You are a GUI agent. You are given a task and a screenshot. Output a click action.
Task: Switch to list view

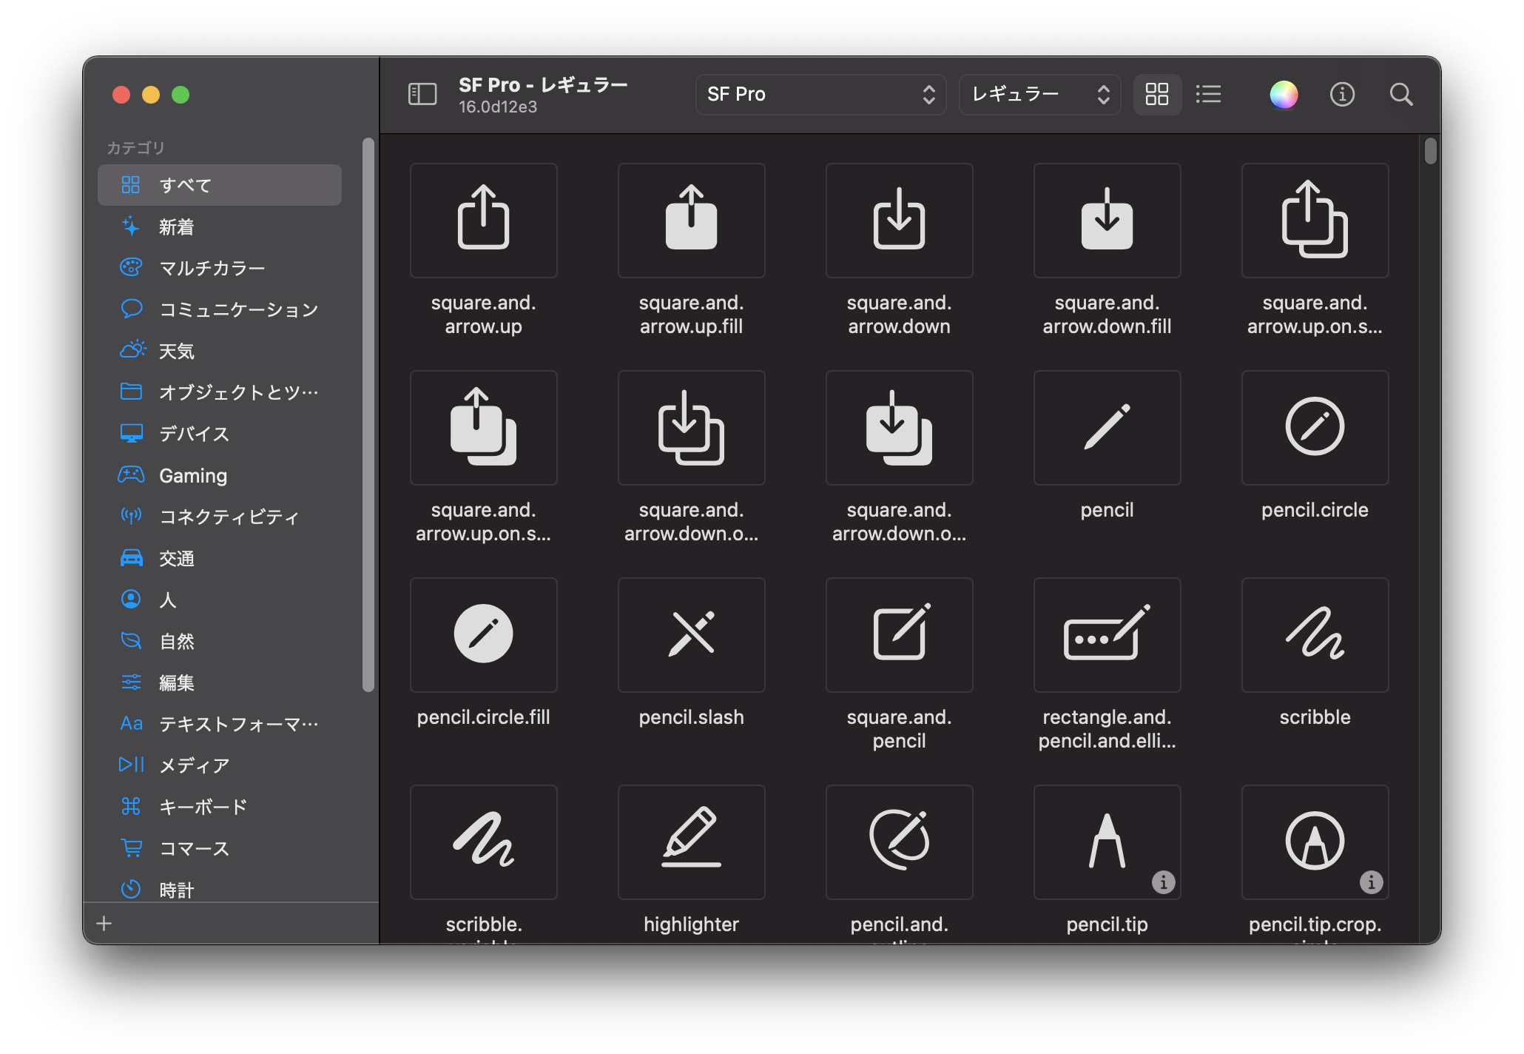click(1208, 95)
